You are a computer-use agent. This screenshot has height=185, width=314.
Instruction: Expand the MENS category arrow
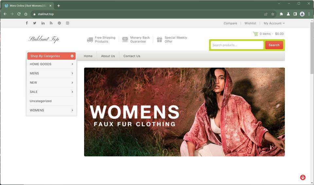click(x=72, y=73)
